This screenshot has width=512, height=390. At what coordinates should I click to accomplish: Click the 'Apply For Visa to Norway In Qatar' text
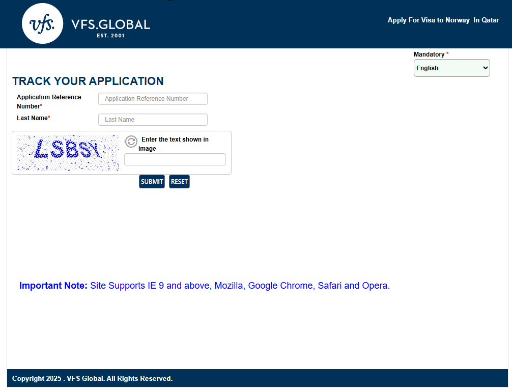(x=443, y=20)
